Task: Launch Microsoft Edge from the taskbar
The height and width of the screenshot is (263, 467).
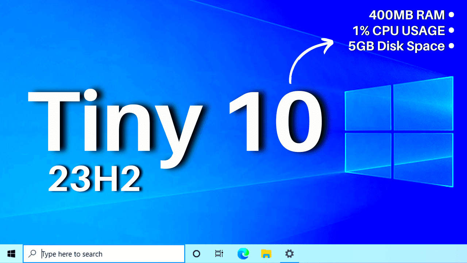Action: pyautogui.click(x=243, y=254)
